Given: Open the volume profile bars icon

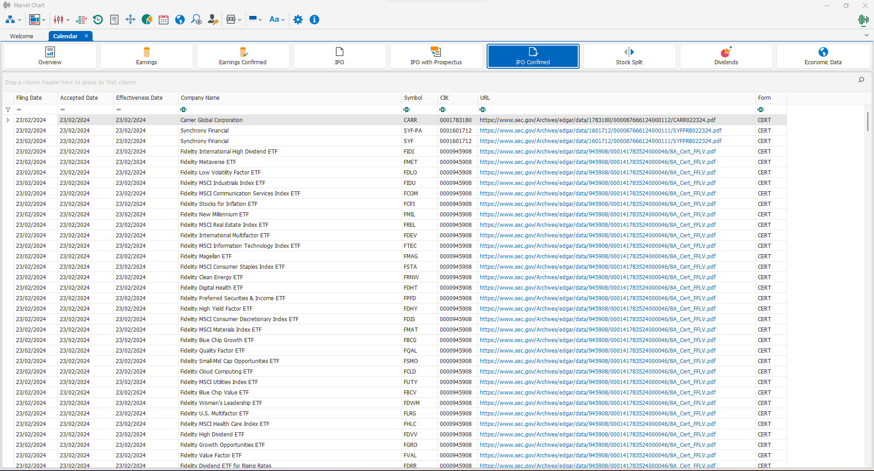Looking at the screenshot, I should [82, 20].
